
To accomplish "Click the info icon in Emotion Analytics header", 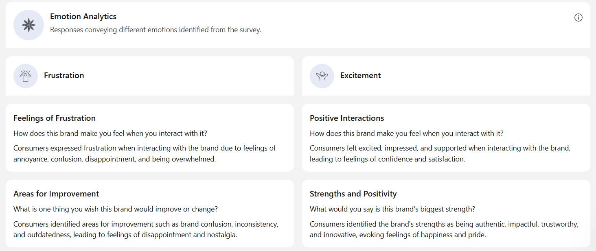I will coord(578,17).
